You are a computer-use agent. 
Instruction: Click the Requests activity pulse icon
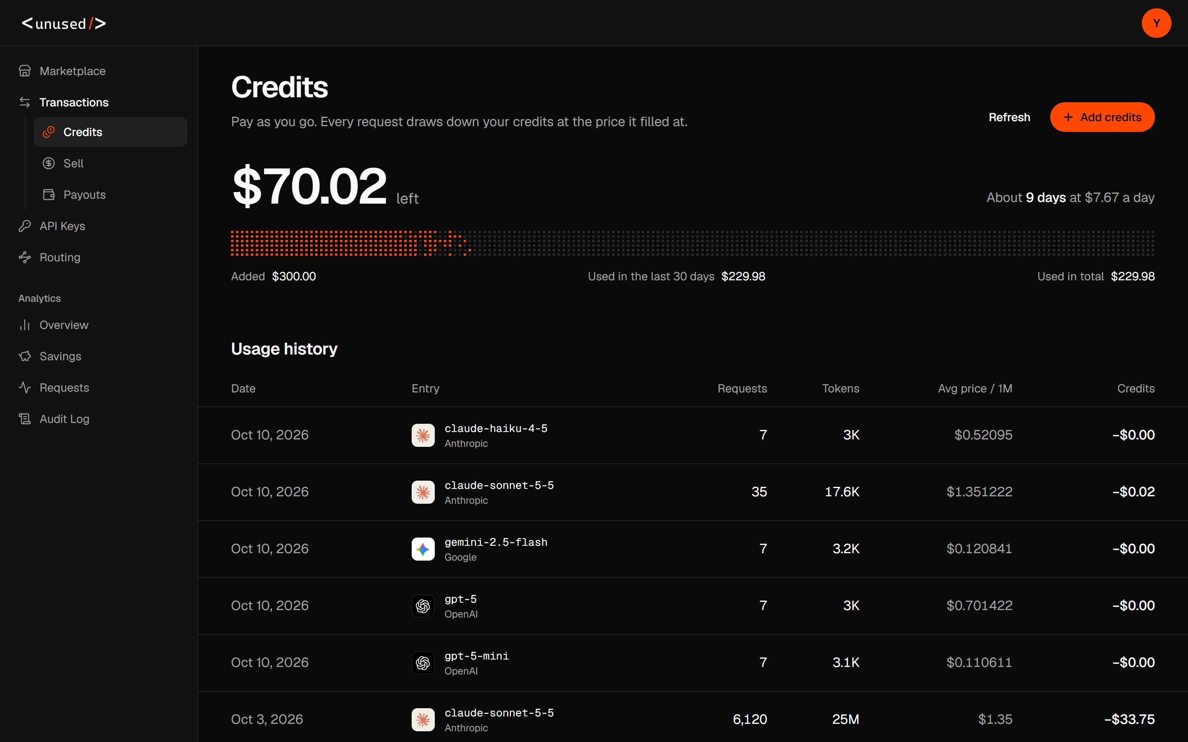25,387
